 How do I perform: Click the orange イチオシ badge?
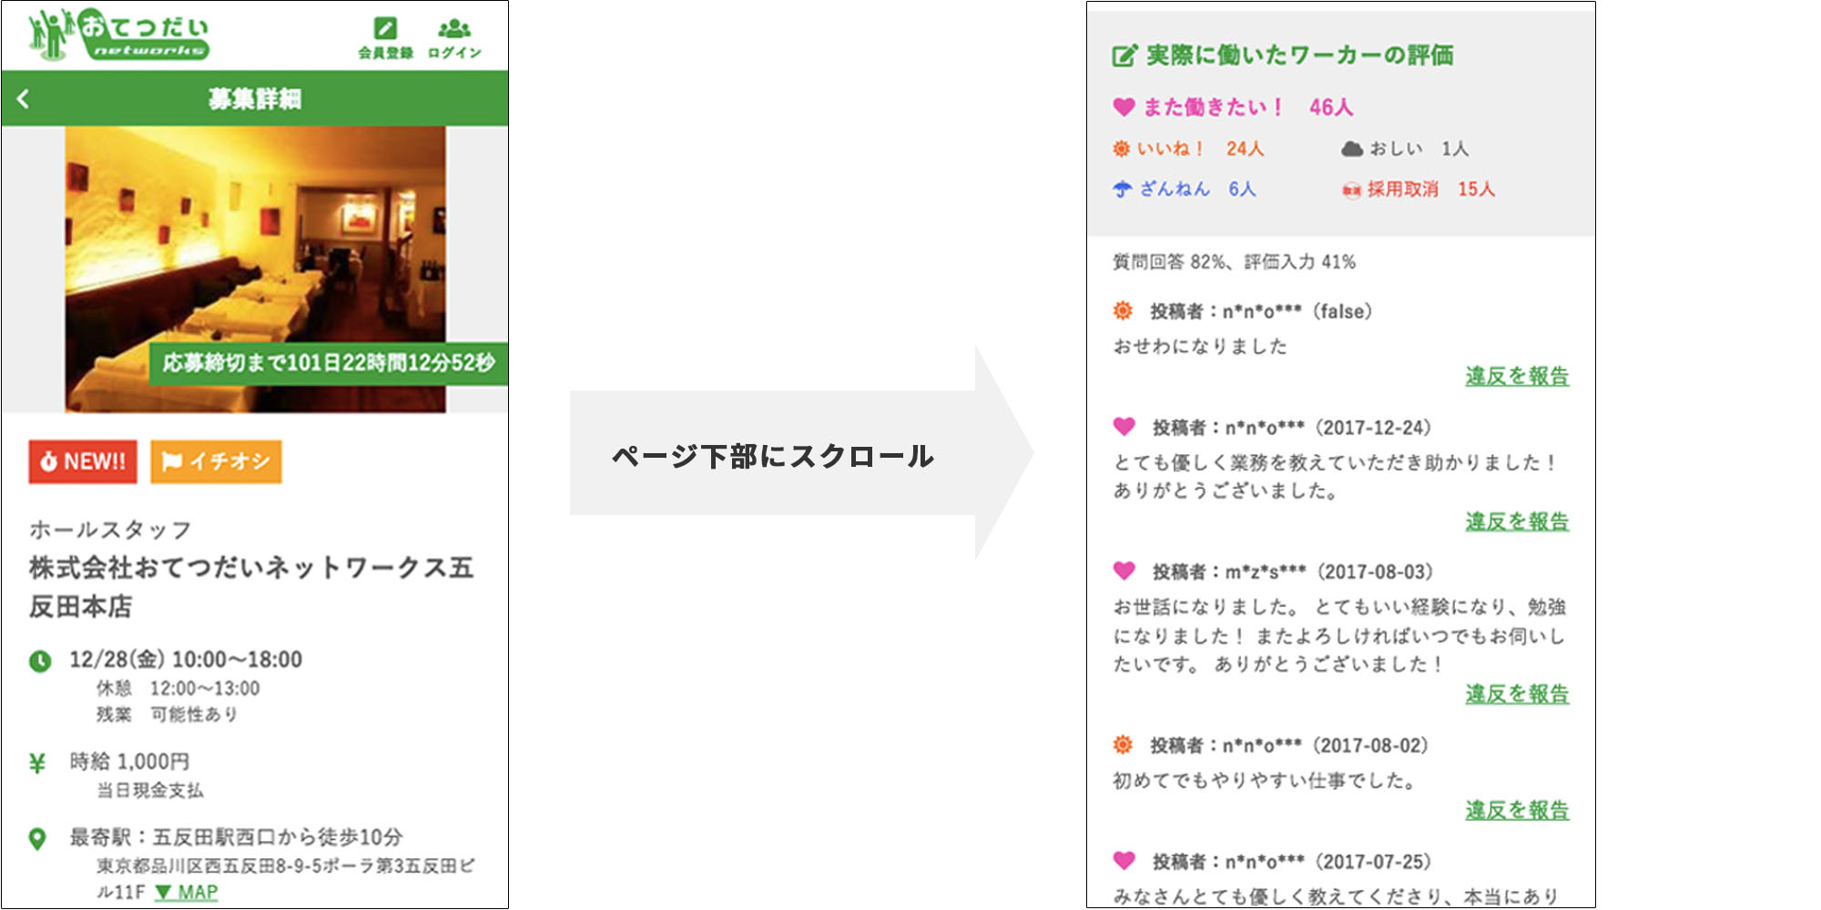pyautogui.click(x=216, y=461)
